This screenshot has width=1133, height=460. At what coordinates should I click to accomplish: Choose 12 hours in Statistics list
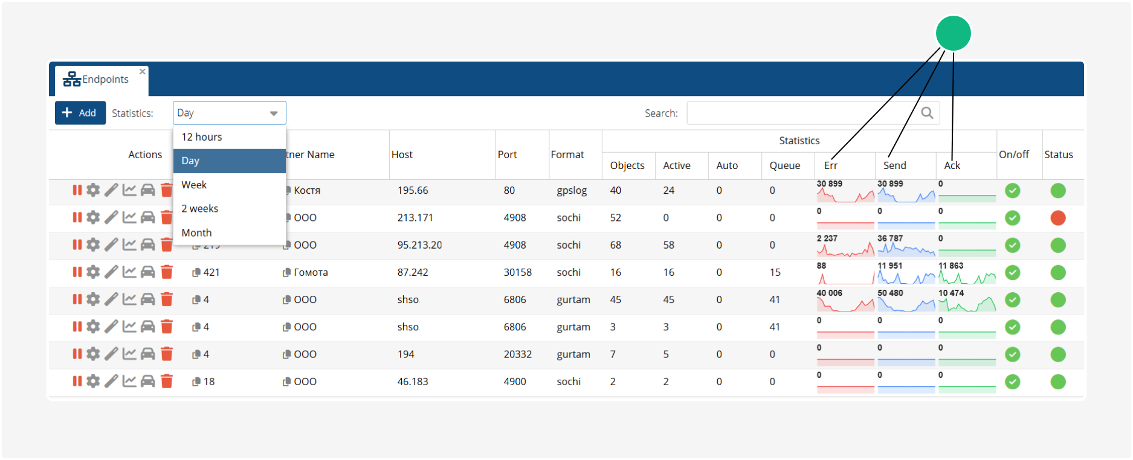pos(229,137)
